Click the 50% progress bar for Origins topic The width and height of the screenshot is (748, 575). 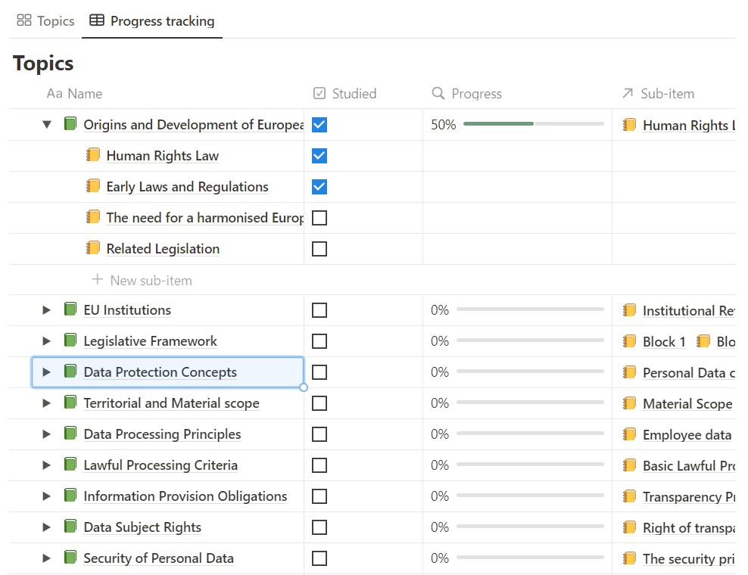coord(533,124)
